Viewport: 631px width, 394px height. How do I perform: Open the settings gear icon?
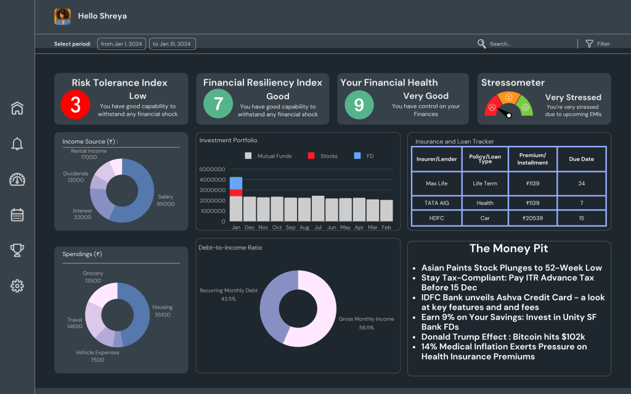17,286
